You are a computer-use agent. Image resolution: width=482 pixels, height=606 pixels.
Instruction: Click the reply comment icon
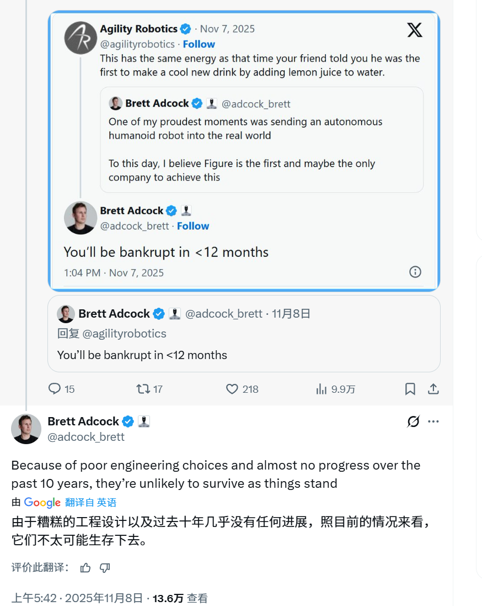55,389
